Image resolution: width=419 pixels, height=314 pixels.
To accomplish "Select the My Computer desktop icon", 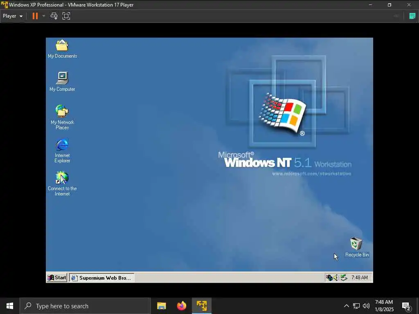I will coord(62,81).
